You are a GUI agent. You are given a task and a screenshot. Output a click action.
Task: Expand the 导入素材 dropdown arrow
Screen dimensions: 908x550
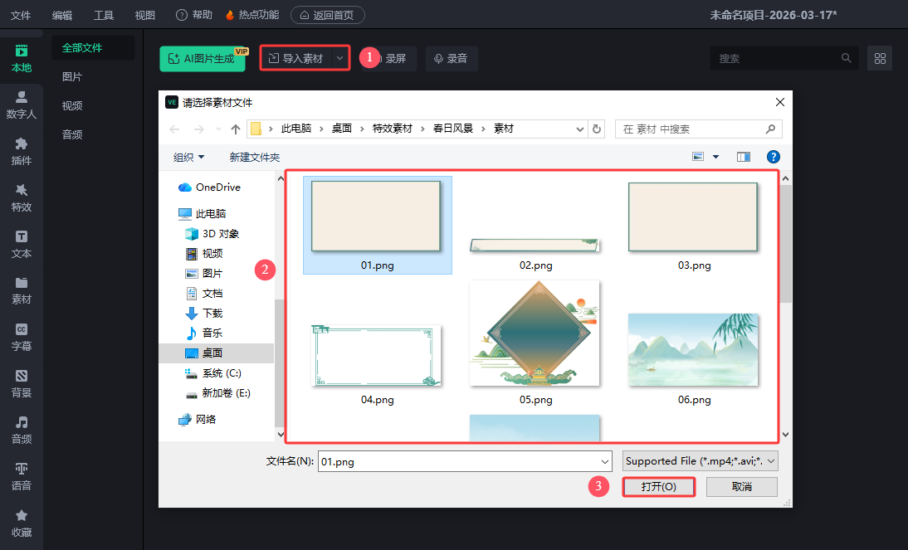tap(339, 59)
